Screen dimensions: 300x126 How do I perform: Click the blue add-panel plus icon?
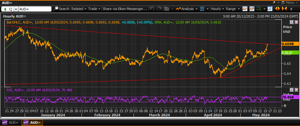point(270,8)
